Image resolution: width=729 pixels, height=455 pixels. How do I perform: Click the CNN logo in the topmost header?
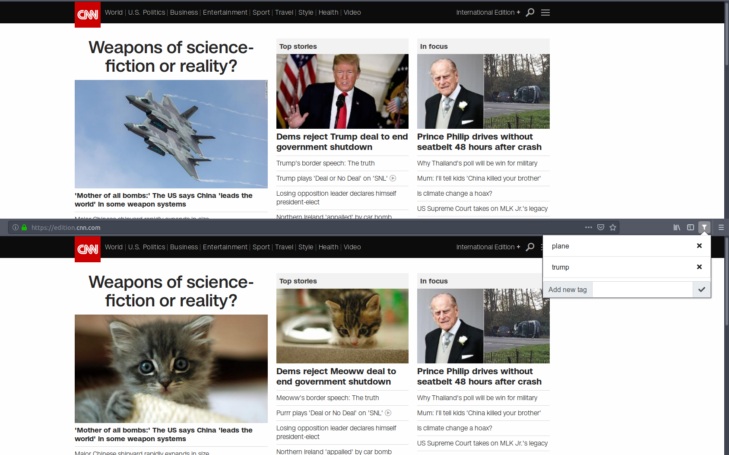coord(88,14)
